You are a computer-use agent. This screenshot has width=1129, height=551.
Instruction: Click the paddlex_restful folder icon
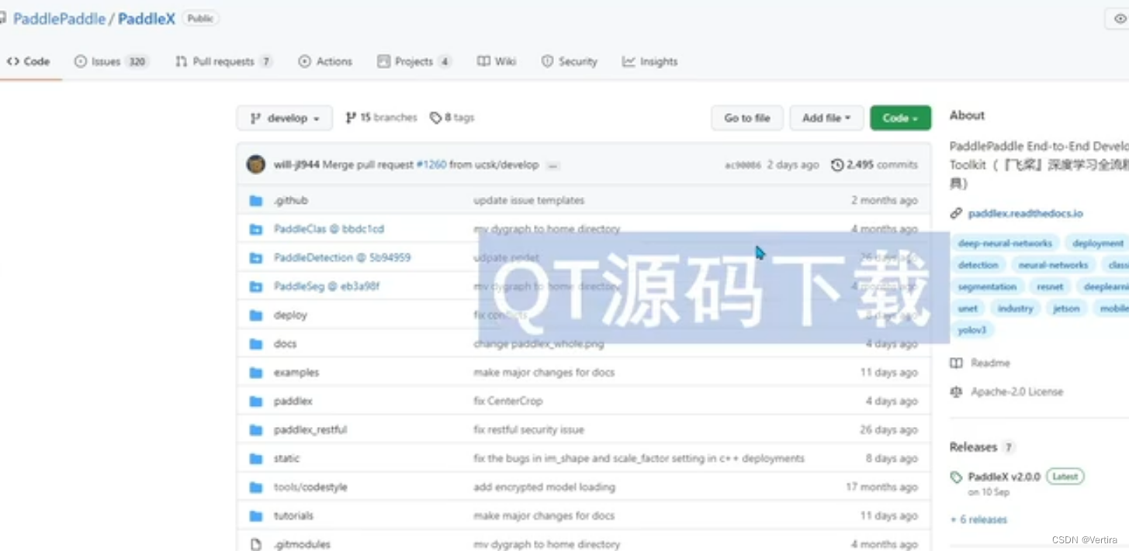(x=256, y=430)
